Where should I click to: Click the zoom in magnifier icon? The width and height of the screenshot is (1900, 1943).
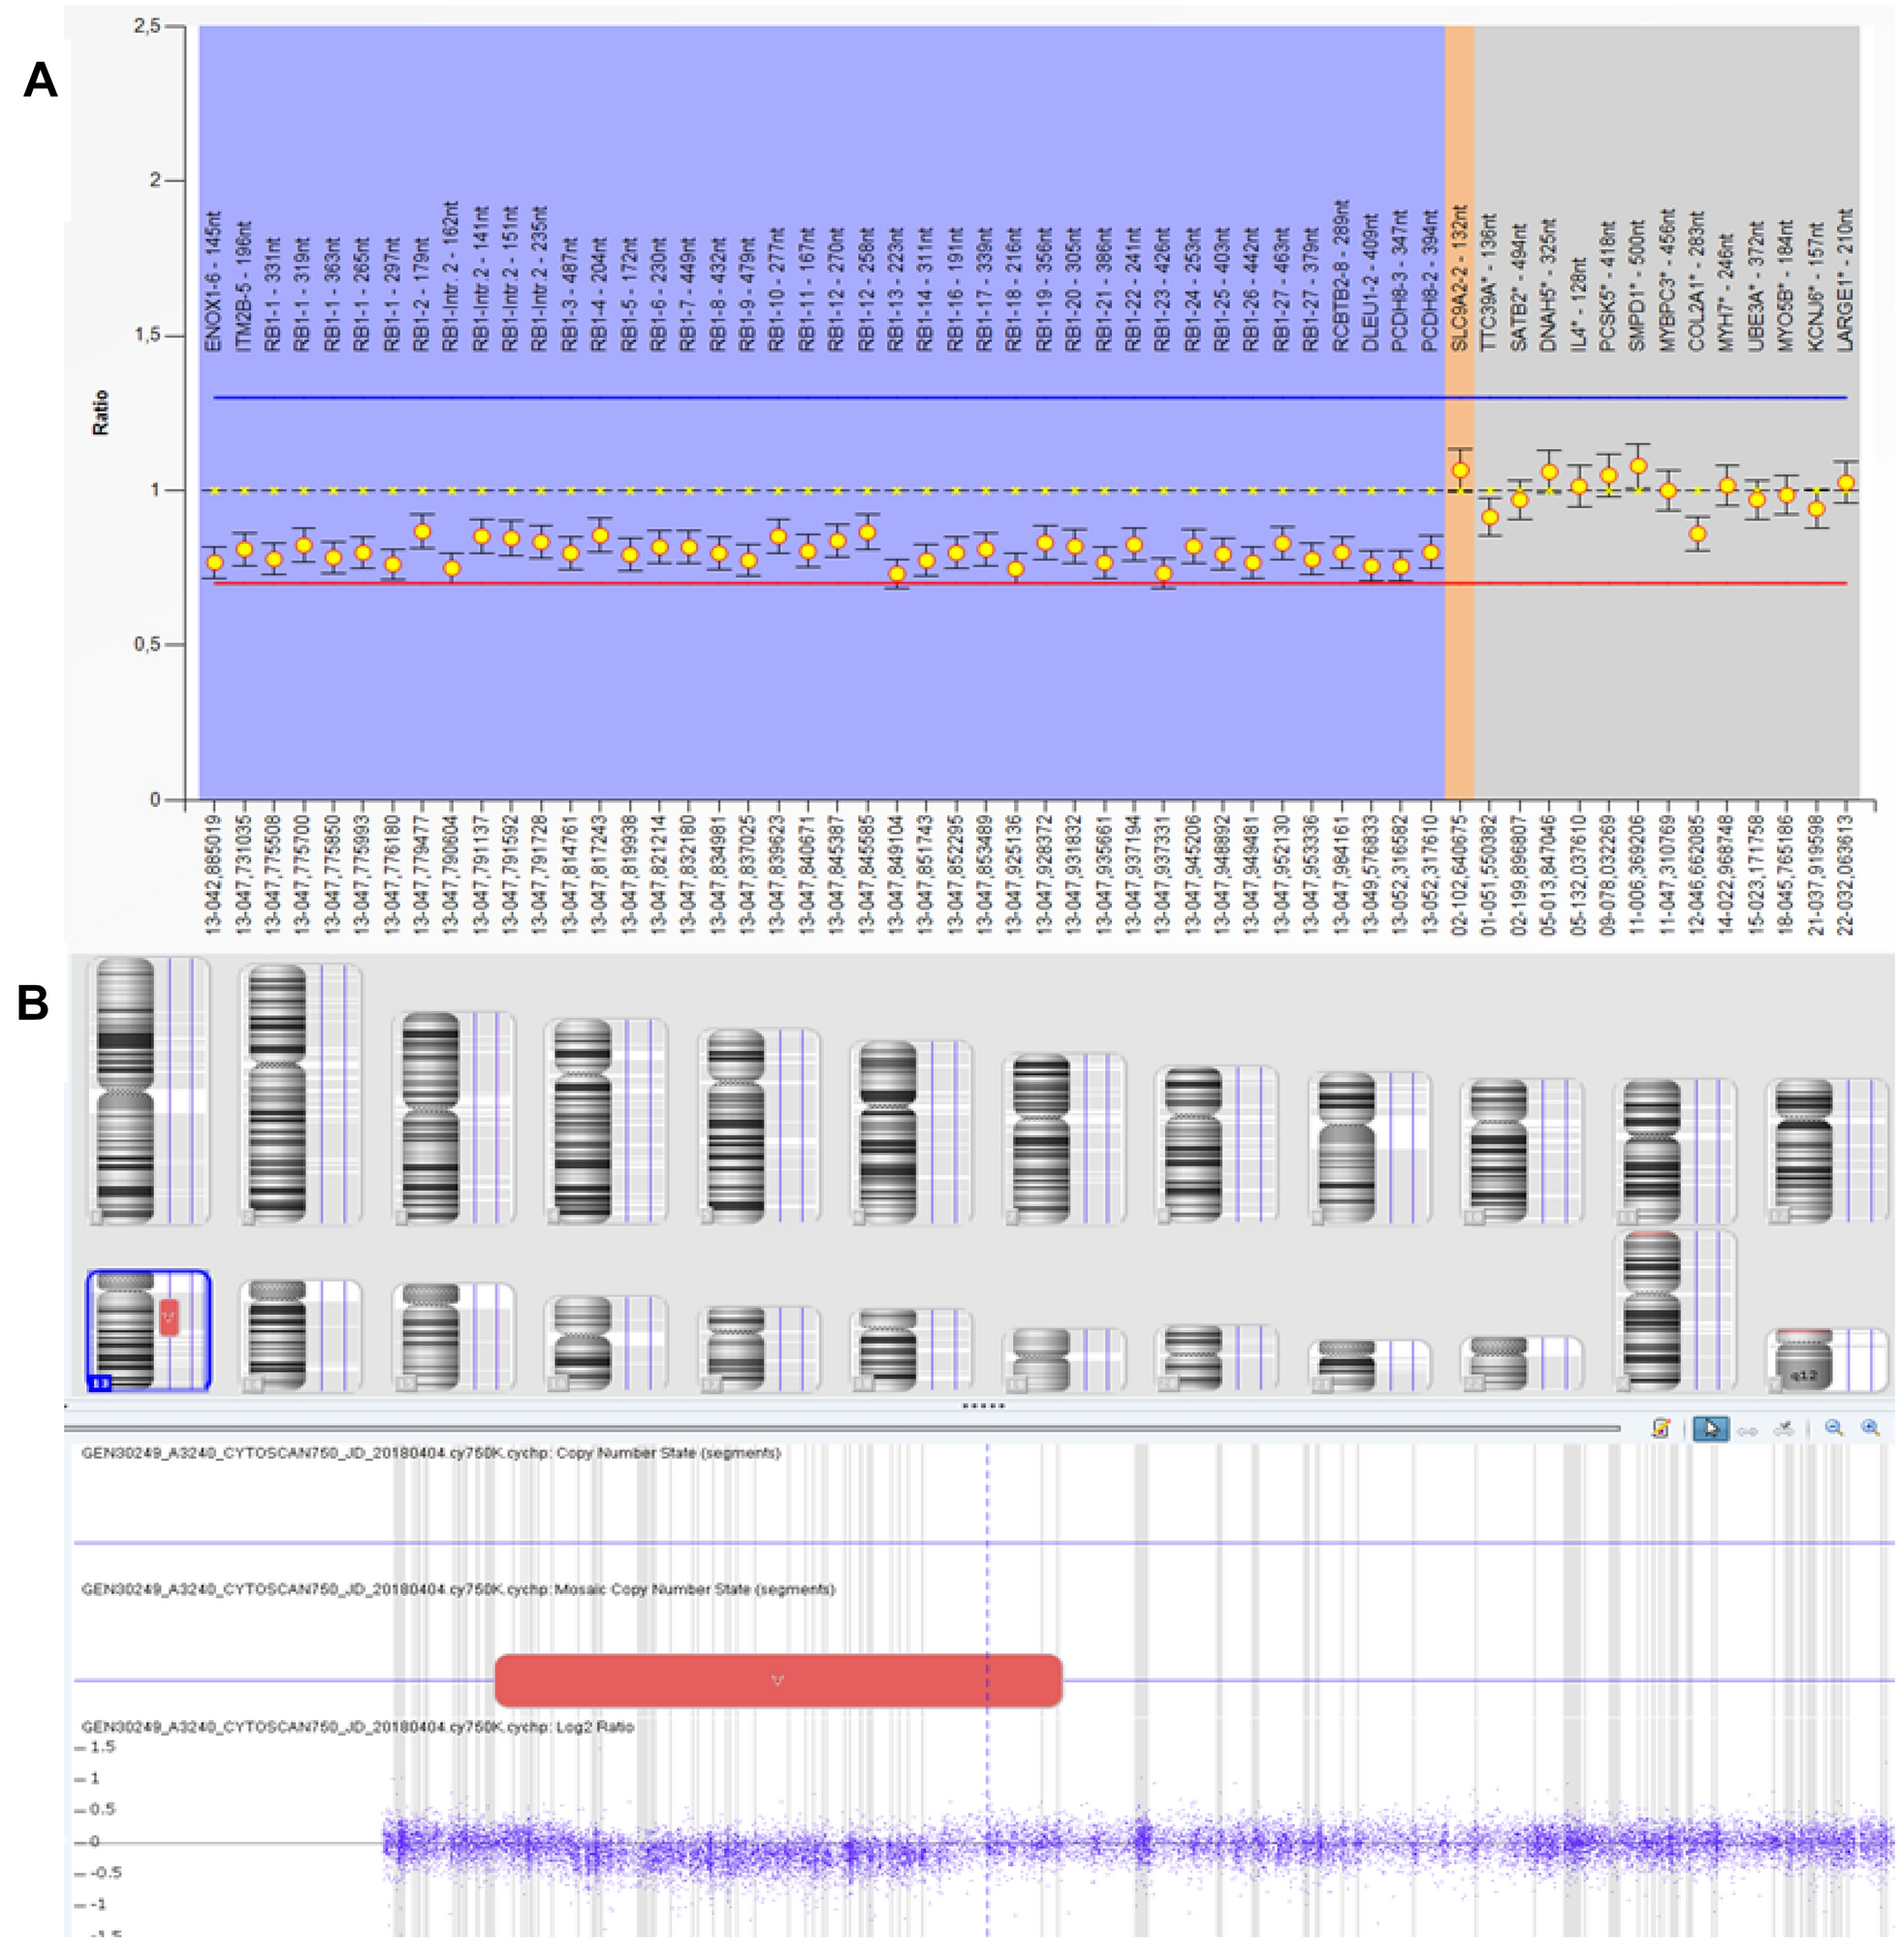click(x=1871, y=1428)
